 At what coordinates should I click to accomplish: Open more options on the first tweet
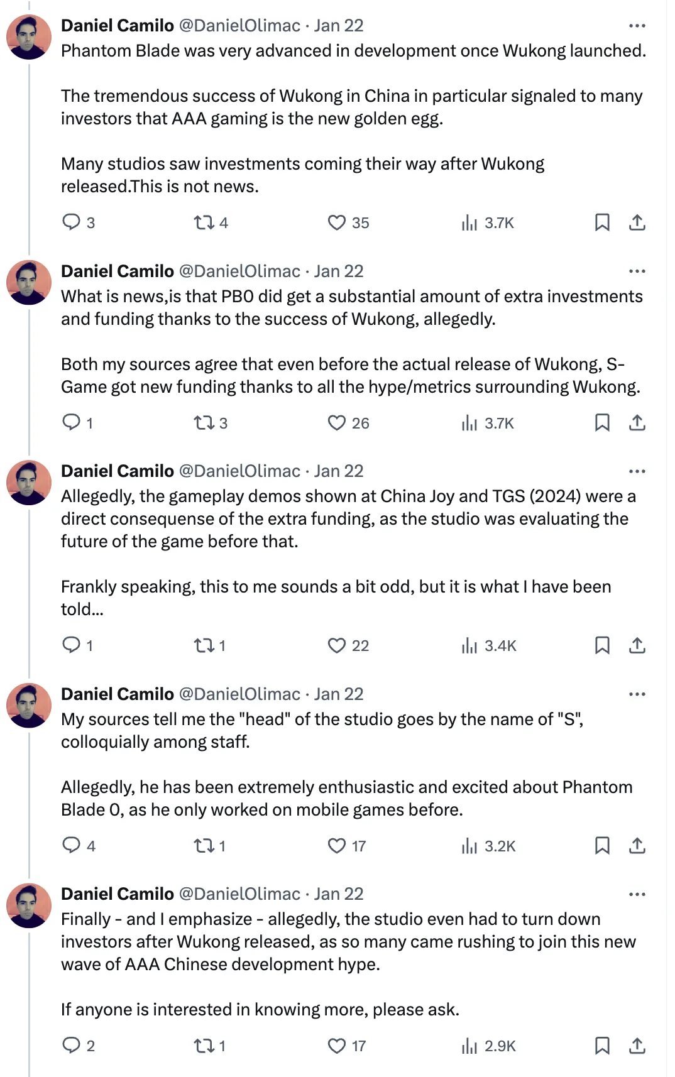(637, 26)
